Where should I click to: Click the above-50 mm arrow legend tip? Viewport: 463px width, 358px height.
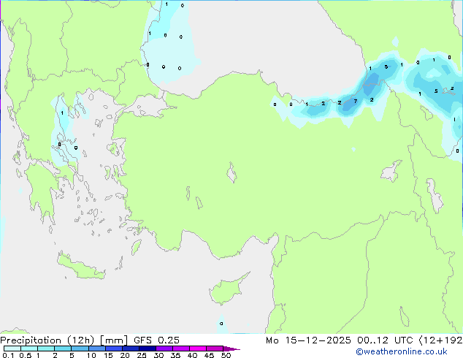(x=231, y=349)
